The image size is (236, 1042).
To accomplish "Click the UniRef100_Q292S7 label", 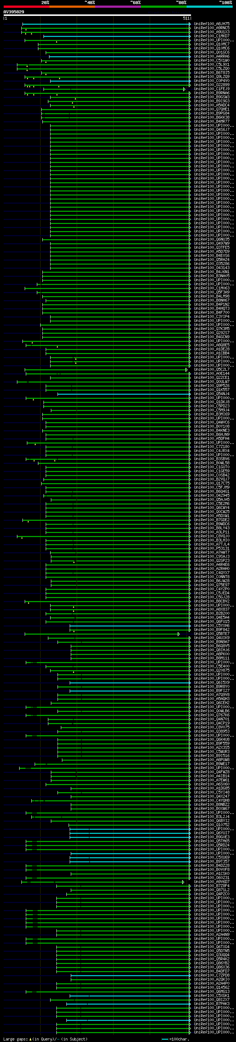I will coord(212,333).
